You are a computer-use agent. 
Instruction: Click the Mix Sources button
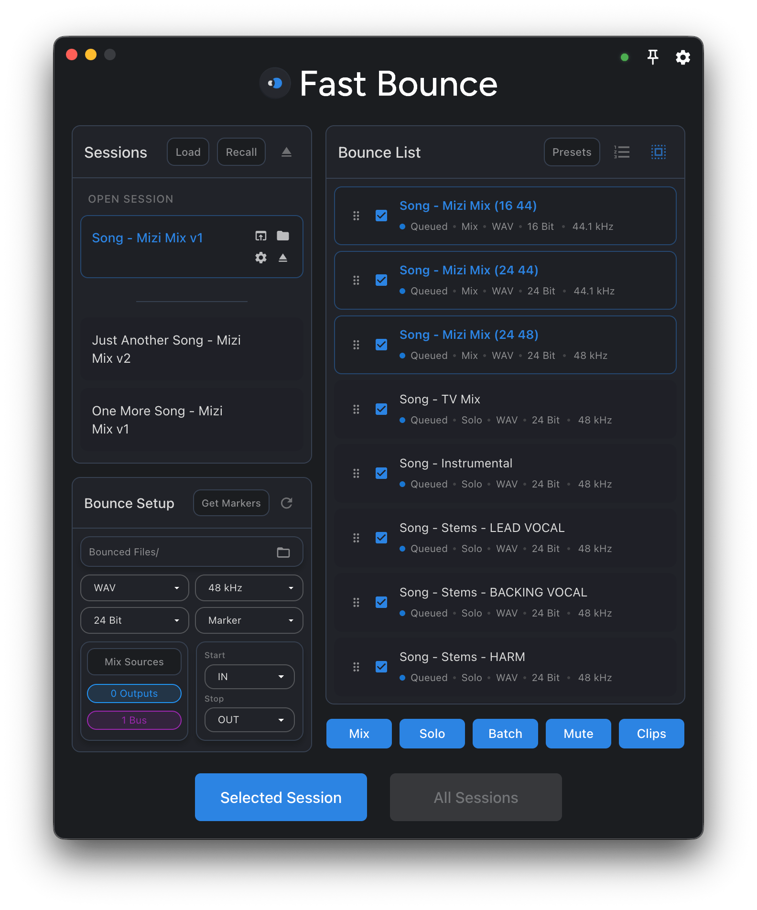pos(134,661)
